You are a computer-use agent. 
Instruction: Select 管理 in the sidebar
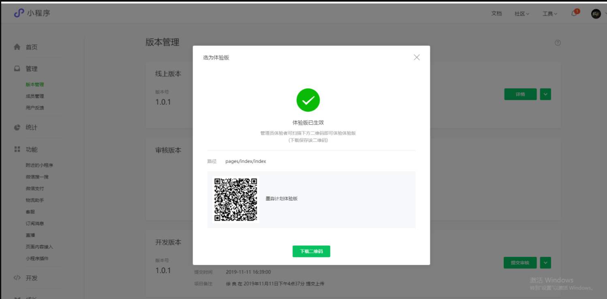coord(32,69)
